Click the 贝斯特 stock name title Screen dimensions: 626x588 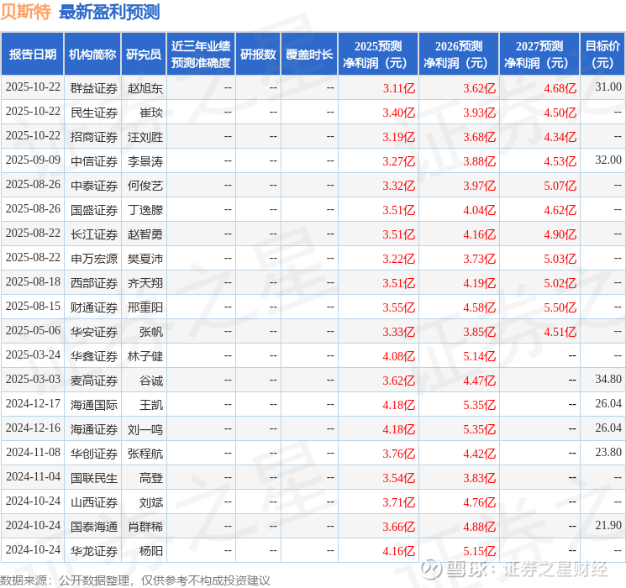(x=25, y=12)
